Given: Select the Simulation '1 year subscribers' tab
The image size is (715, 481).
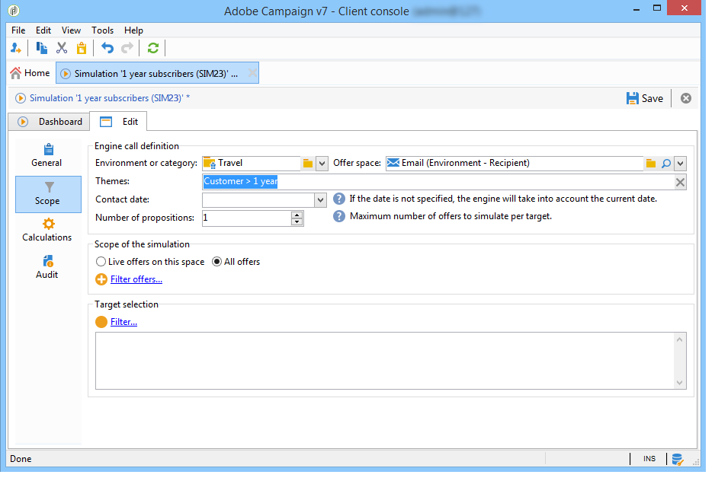Looking at the screenshot, I should coord(157,73).
